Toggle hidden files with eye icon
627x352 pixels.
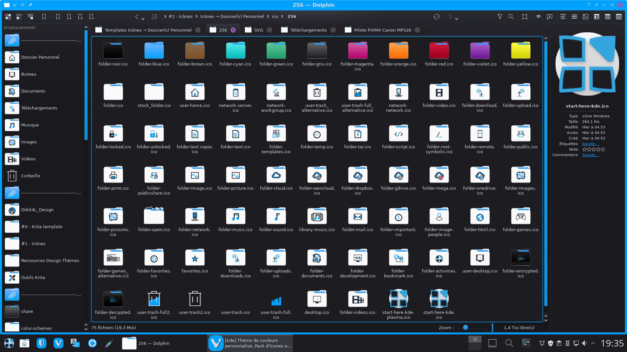[x=538, y=17]
